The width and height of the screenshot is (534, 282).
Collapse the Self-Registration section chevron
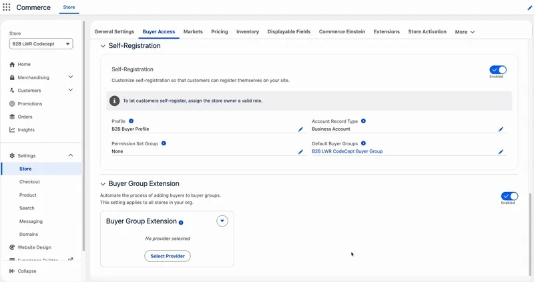point(103,46)
